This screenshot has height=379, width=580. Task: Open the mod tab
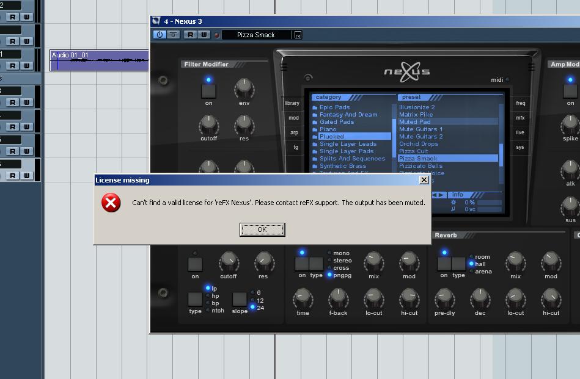pos(294,118)
